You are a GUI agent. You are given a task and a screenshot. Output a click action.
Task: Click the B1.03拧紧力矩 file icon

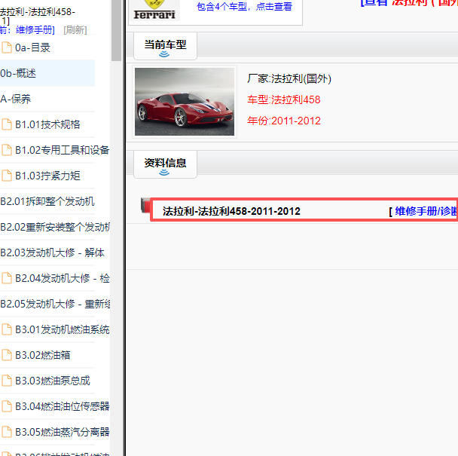pyautogui.click(x=7, y=176)
